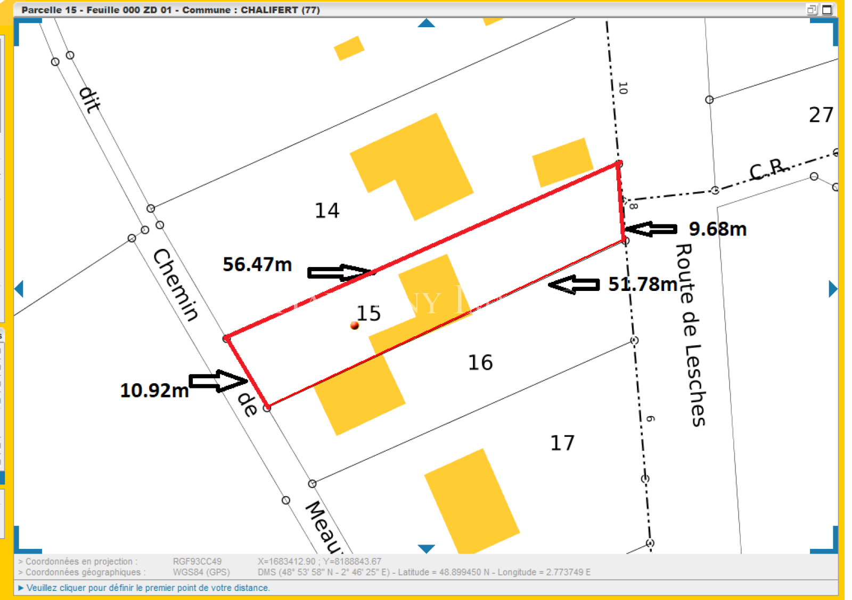Image resolution: width=852 pixels, height=600 pixels.
Task: Maximize the map window
Action: (x=827, y=10)
